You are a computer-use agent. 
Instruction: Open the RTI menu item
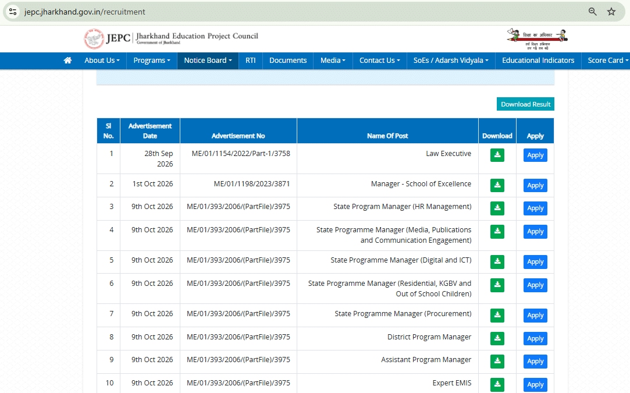coord(250,61)
